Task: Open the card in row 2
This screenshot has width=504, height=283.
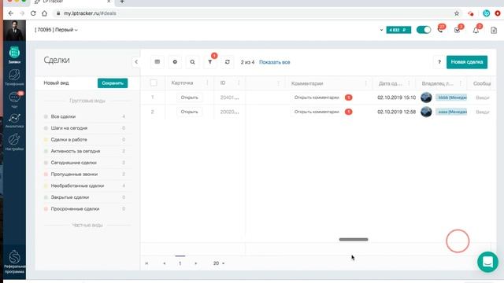Action: (x=189, y=112)
